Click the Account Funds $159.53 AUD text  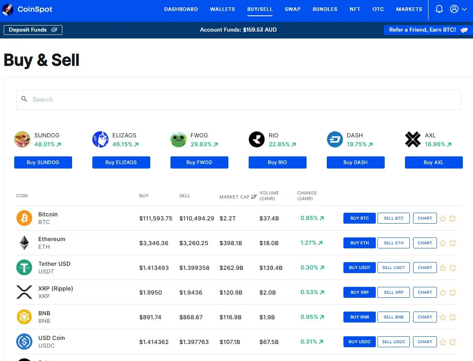coord(238,30)
